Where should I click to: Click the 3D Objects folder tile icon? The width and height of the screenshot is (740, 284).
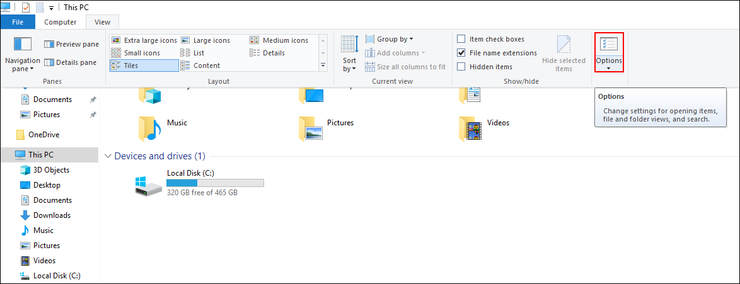(x=150, y=95)
